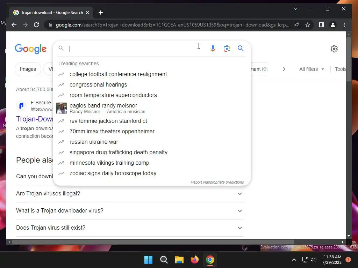Reload the current page

click(36, 25)
